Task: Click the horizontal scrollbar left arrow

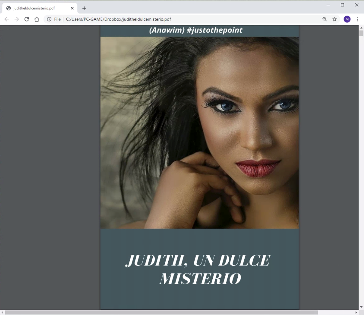Action: [2, 313]
